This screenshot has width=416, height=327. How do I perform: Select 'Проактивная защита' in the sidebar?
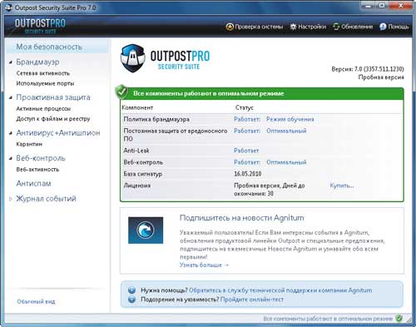click(x=53, y=97)
